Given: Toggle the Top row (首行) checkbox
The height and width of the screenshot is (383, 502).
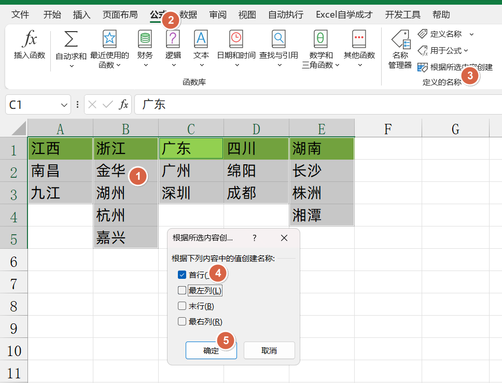Looking at the screenshot, I should coord(182,275).
